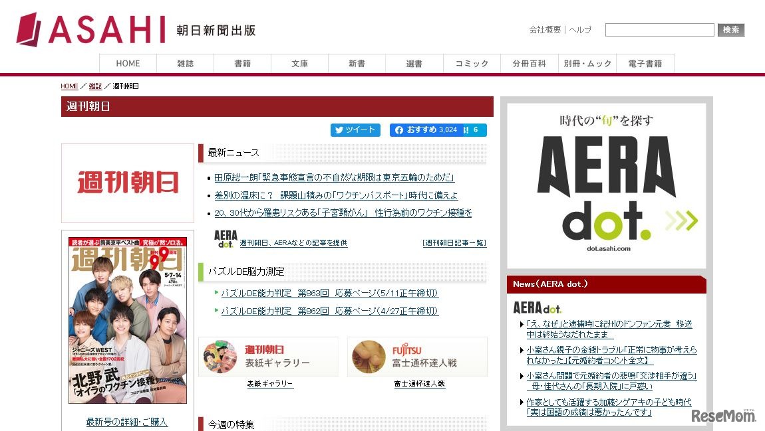Image resolution: width=765 pixels, height=431 pixels.
Task: Click the Twitter tweet button
Action: pos(355,130)
